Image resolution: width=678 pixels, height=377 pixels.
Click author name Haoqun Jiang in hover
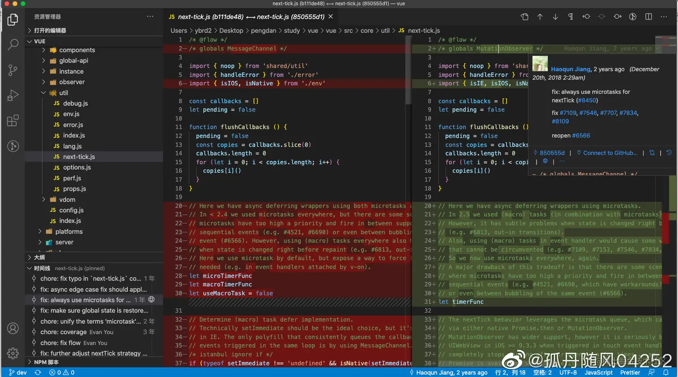pyautogui.click(x=570, y=69)
